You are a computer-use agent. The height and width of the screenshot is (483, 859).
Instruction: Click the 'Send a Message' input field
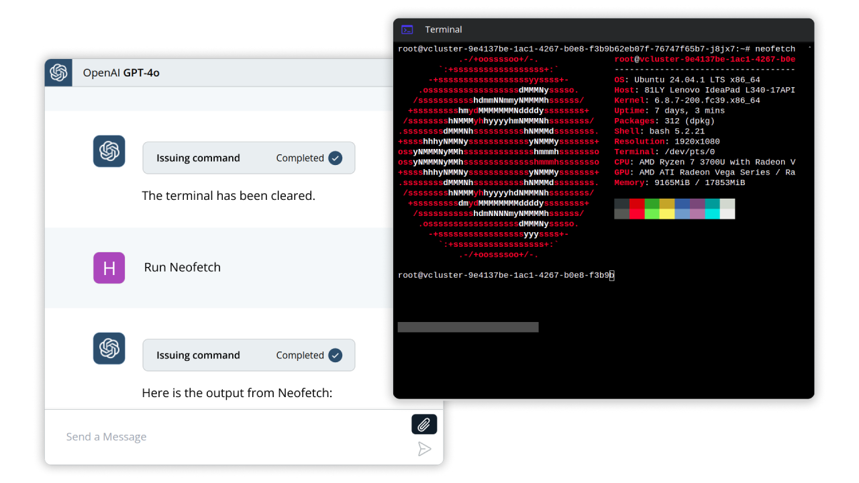(228, 437)
